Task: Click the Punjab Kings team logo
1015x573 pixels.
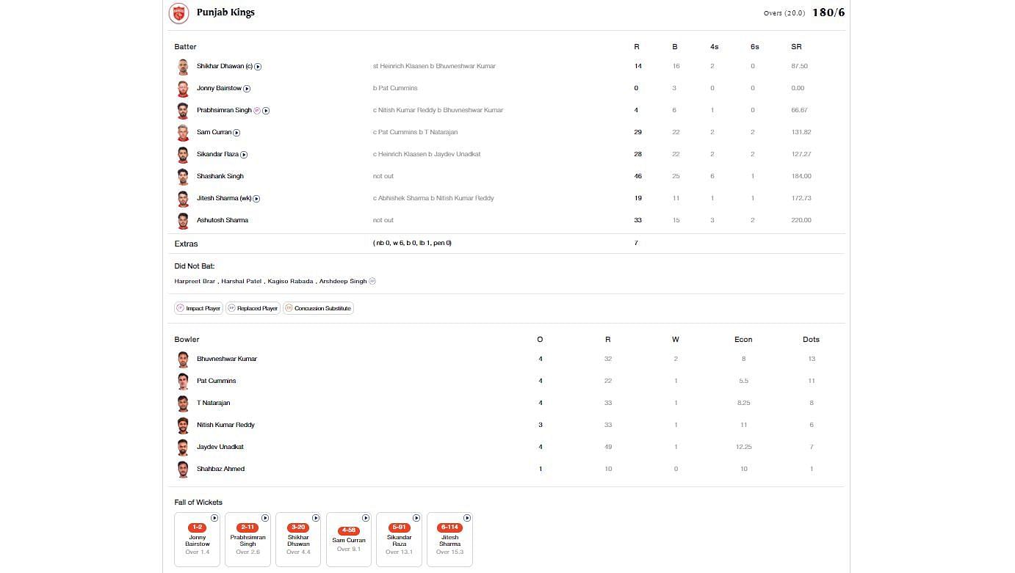Action: click(178, 13)
